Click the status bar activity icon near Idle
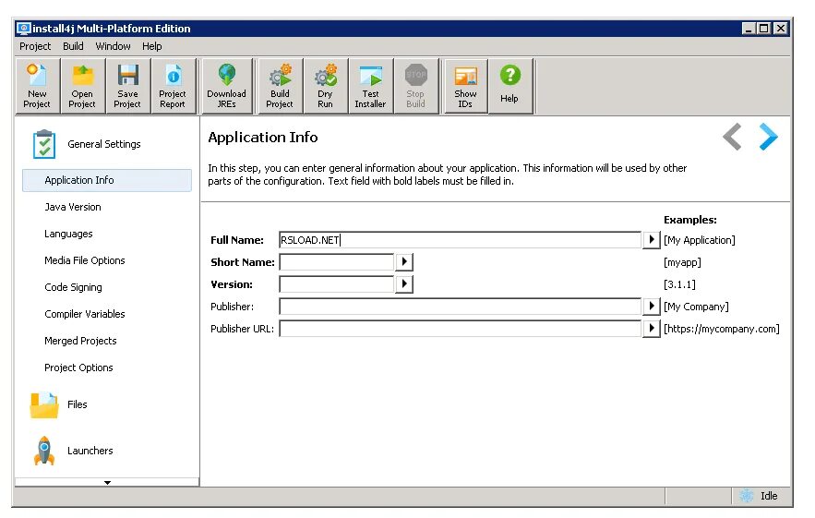This screenshot has width=815, height=518. click(747, 496)
